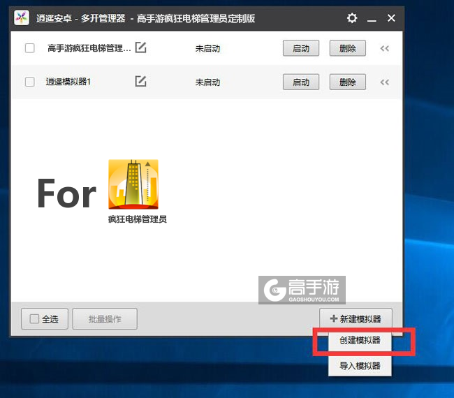Close the 多开管理器 window
The height and width of the screenshot is (398, 454).
click(x=391, y=18)
